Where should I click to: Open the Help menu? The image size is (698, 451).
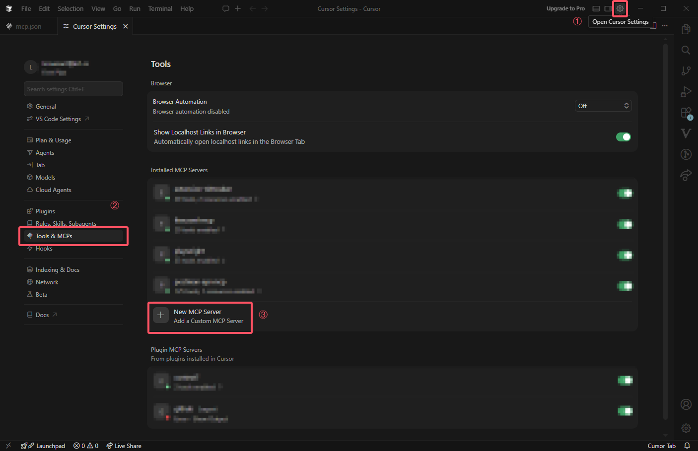[187, 8]
